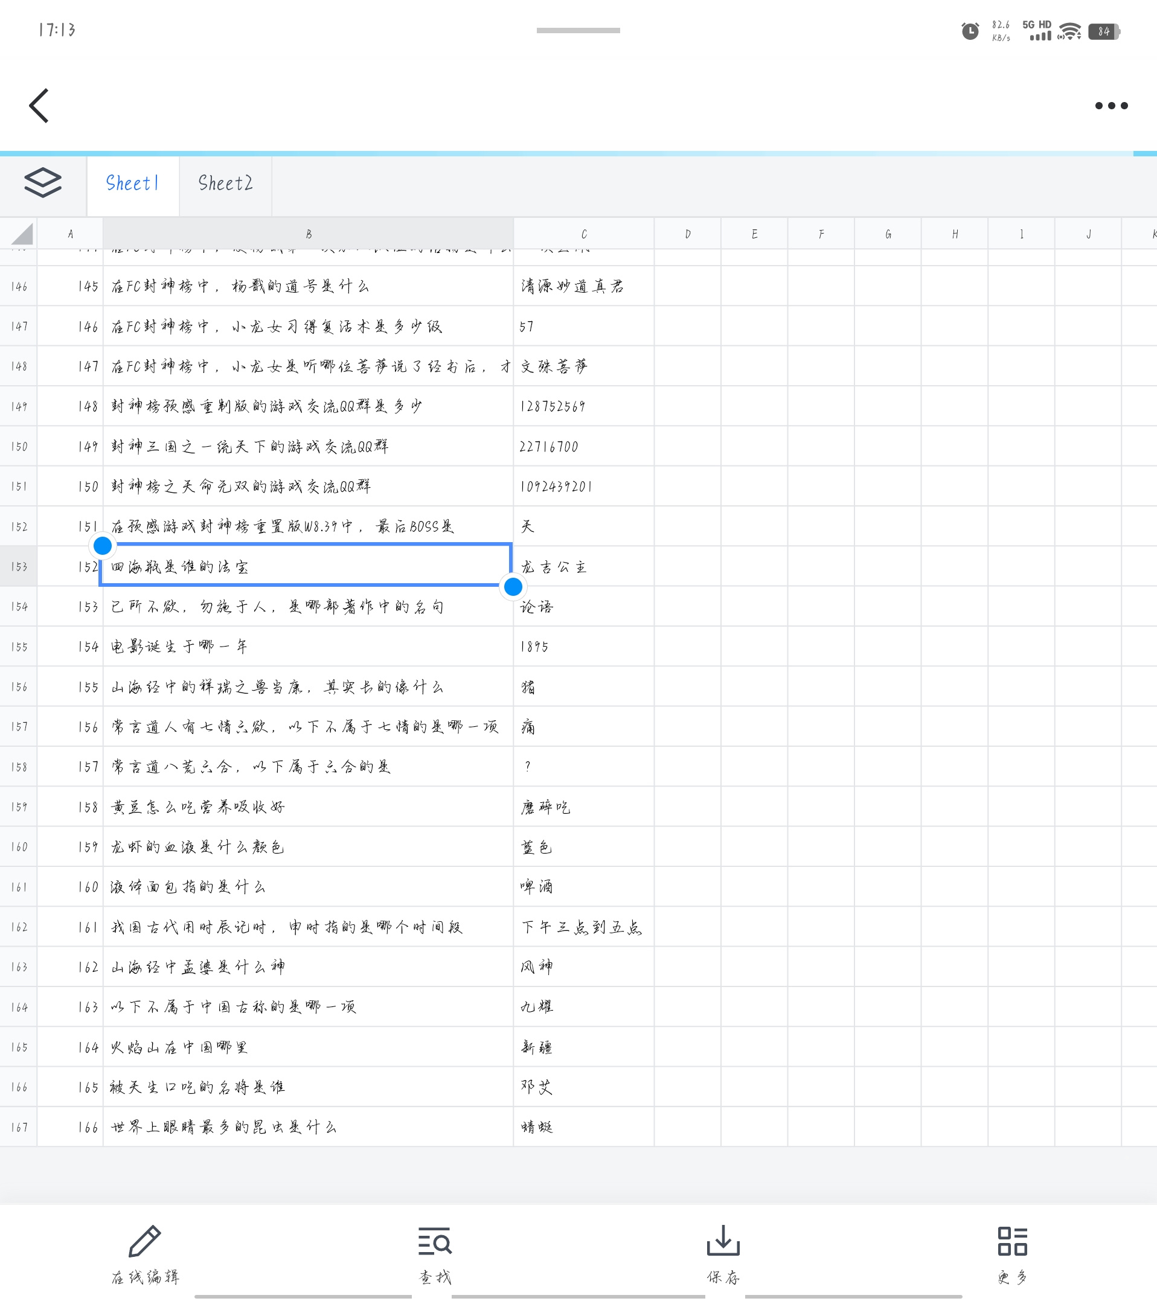Click the cell reading 下午三点到五点
1157x1304 pixels.
point(583,927)
